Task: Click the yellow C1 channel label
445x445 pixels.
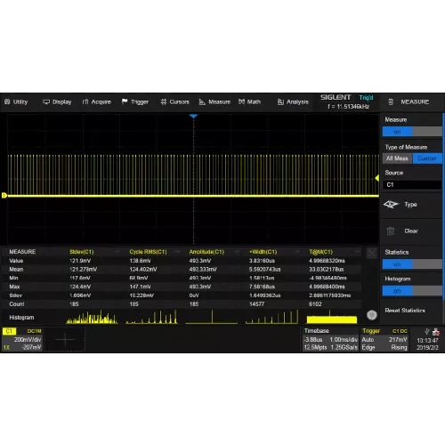Action: pos(9,331)
